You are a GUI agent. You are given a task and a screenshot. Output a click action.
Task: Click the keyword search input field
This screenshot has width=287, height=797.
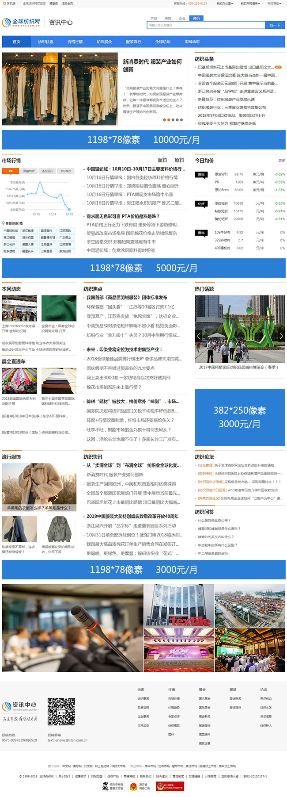[x=205, y=25]
